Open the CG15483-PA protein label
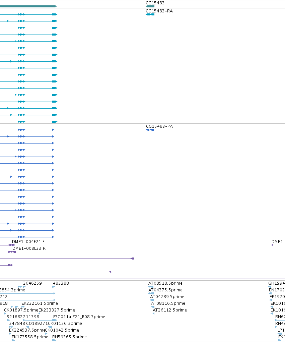285x342 pixels. coord(159,126)
